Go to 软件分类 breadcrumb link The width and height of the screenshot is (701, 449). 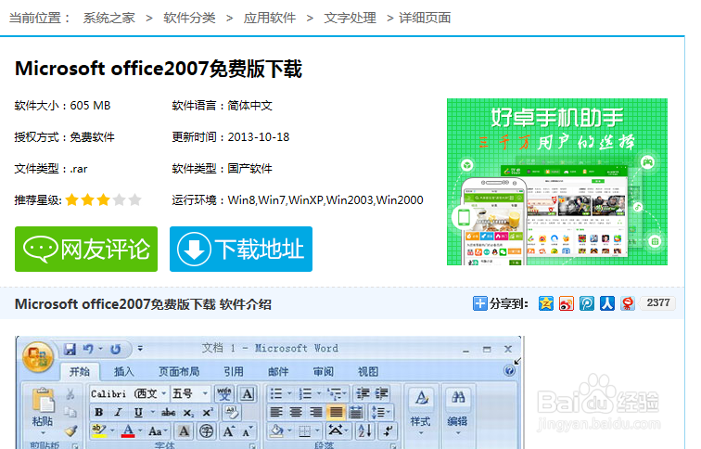coord(189,18)
